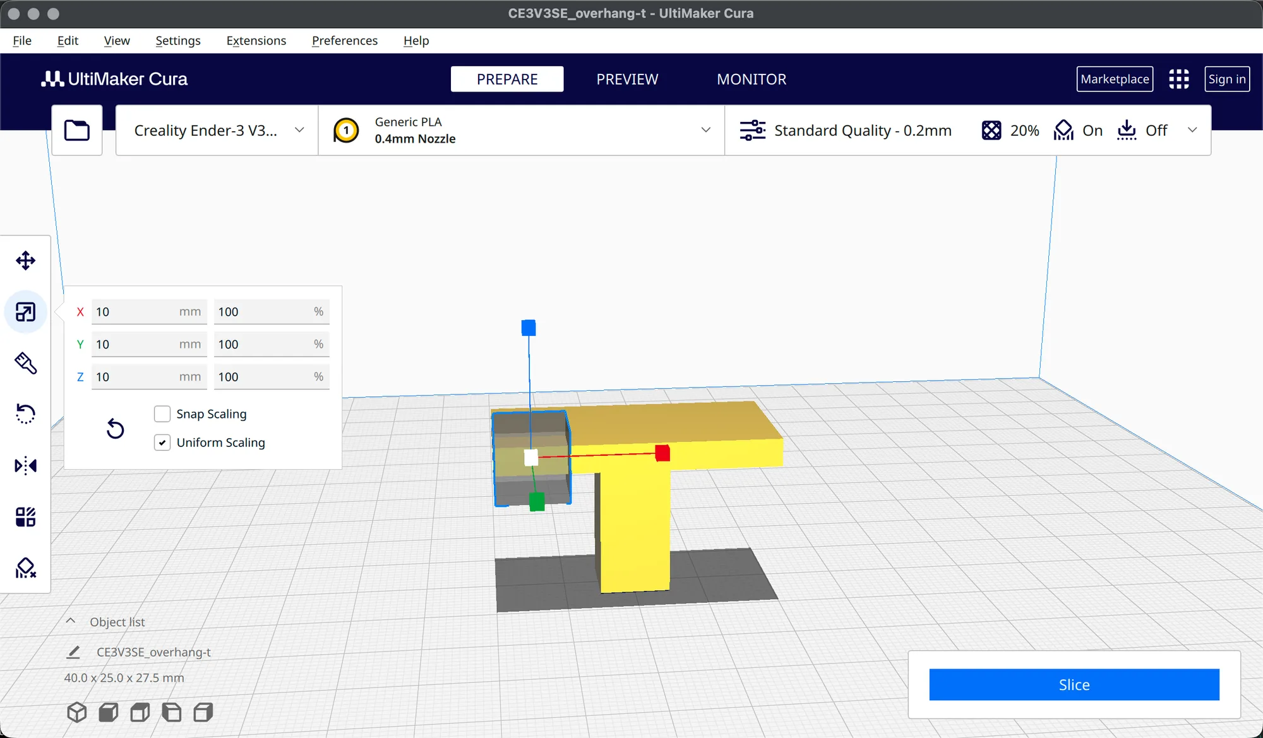Open the UltiMaker apps grid icon
This screenshot has width=1263, height=738.
(x=1178, y=79)
